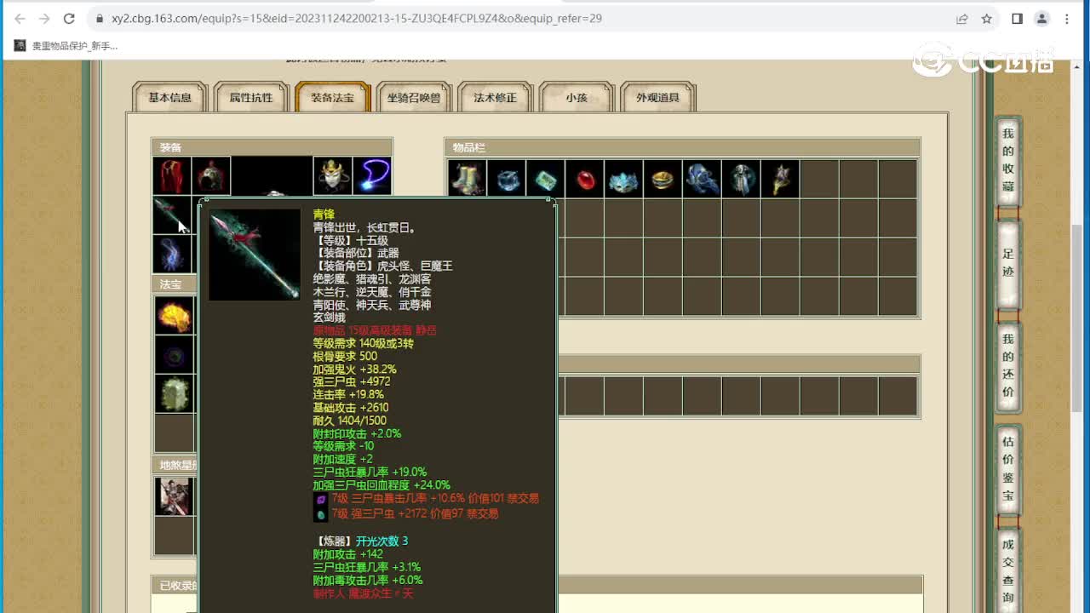Image resolution: width=1090 pixels, height=613 pixels.
Task: Select the red gem item in 物品栏
Action: pos(584,179)
